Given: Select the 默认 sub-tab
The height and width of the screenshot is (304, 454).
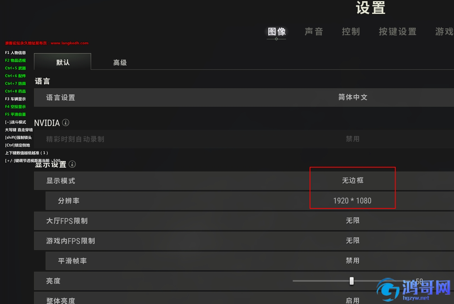Looking at the screenshot, I should 63,62.
